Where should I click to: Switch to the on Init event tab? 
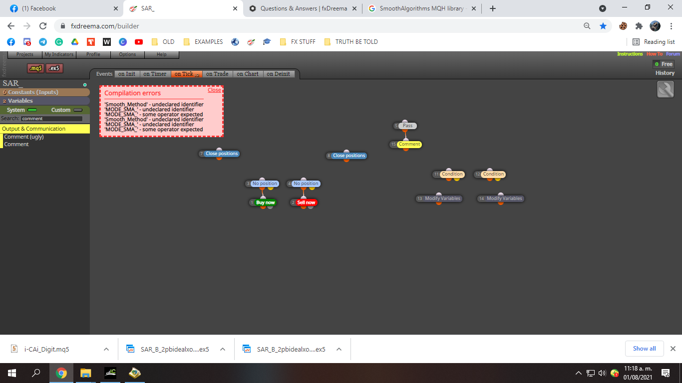coord(127,74)
